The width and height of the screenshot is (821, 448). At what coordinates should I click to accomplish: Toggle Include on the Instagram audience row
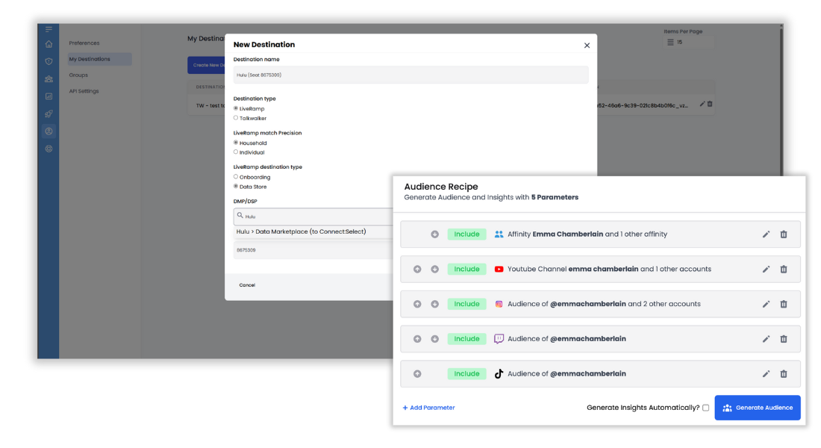pos(466,304)
